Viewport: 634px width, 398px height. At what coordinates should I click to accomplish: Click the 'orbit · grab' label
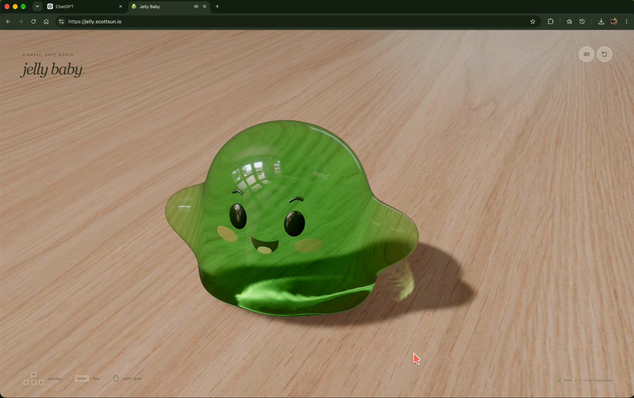[132, 378]
